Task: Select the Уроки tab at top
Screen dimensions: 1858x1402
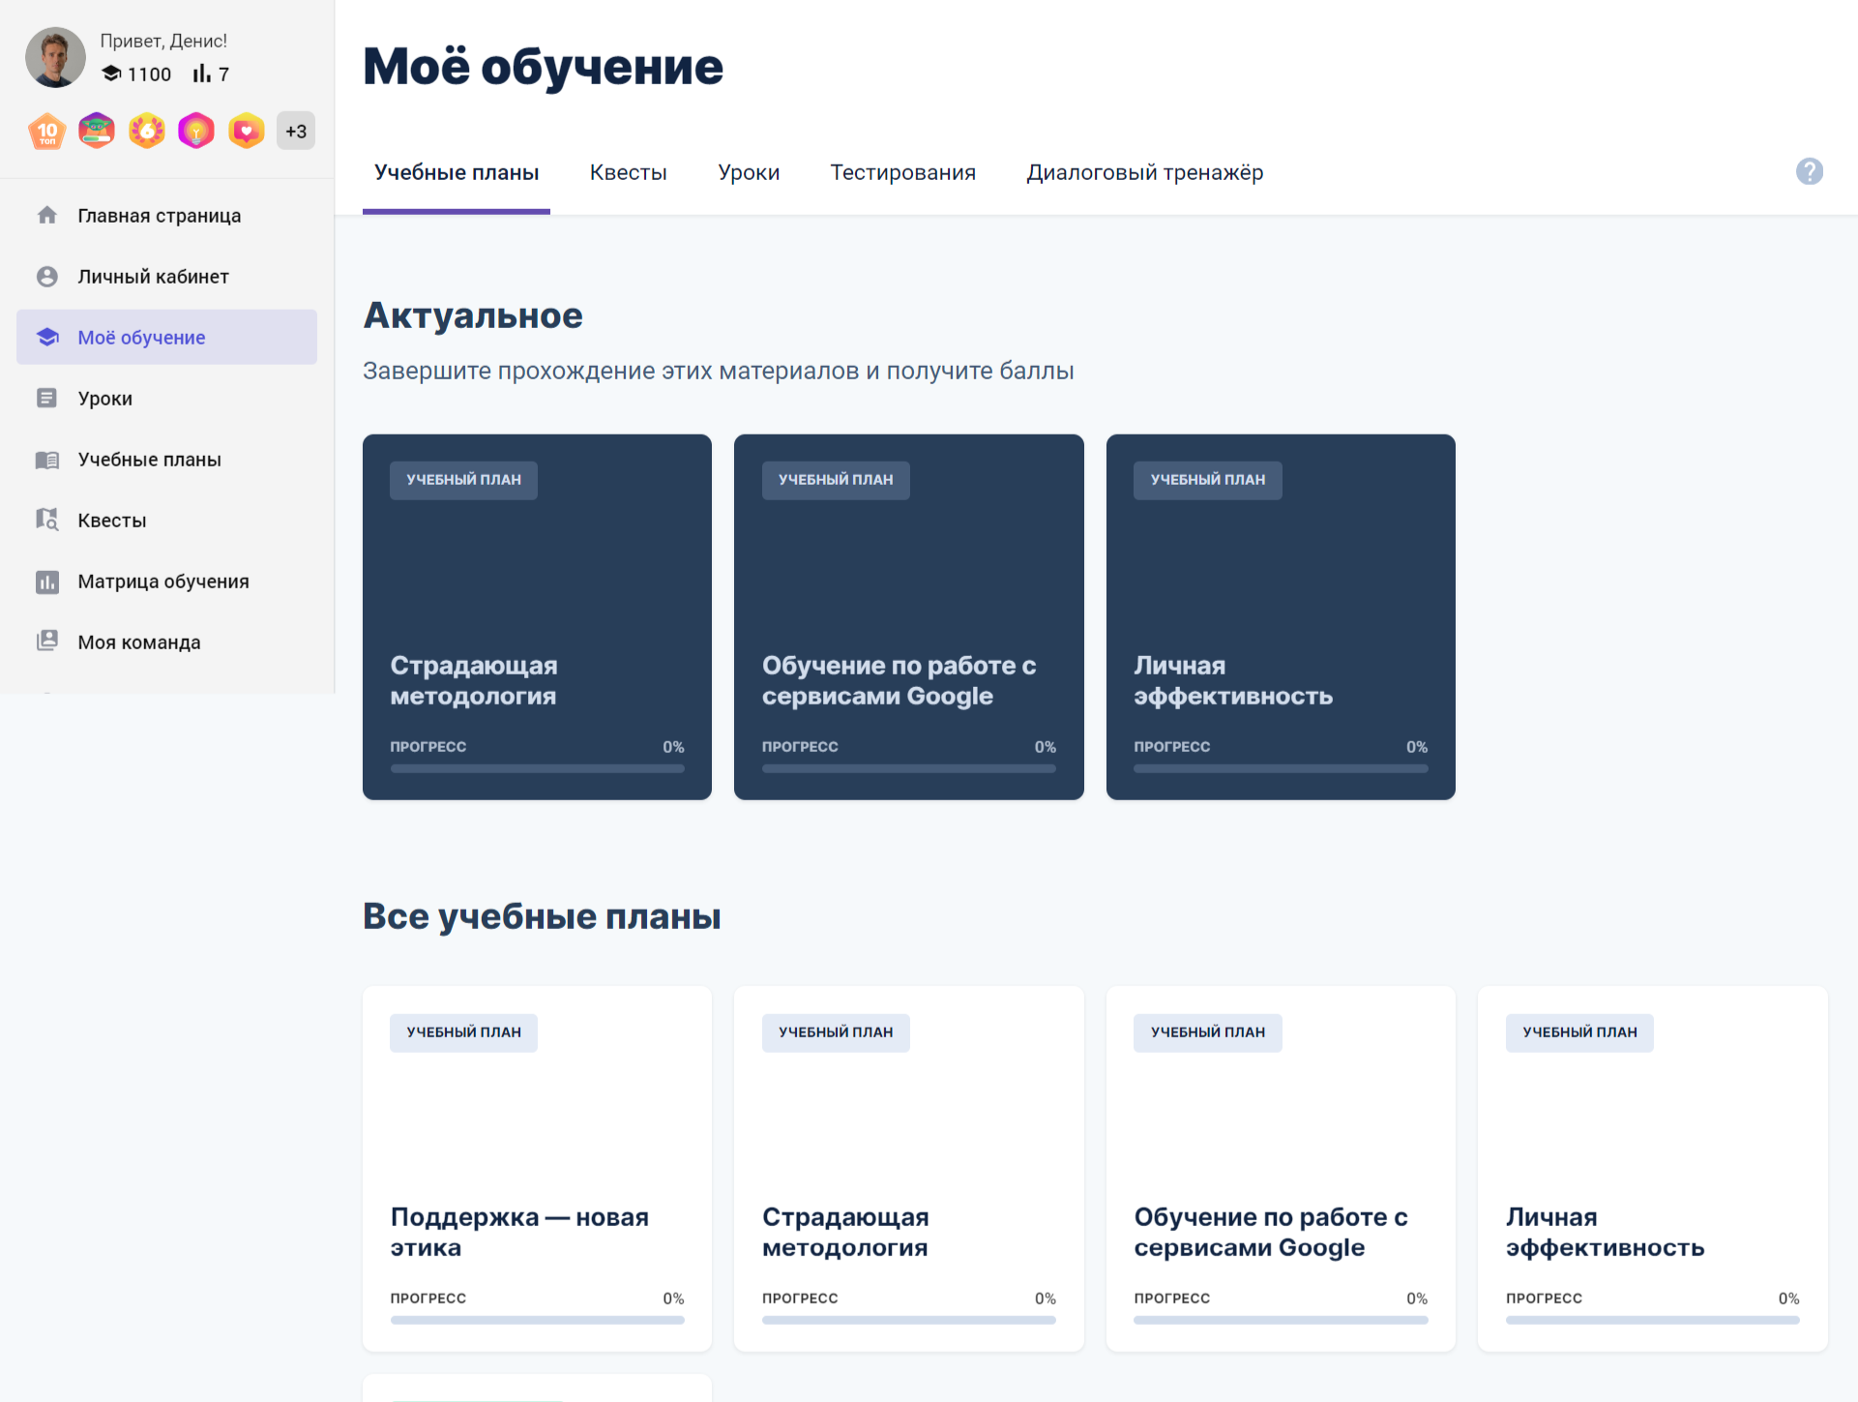Action: coord(748,172)
